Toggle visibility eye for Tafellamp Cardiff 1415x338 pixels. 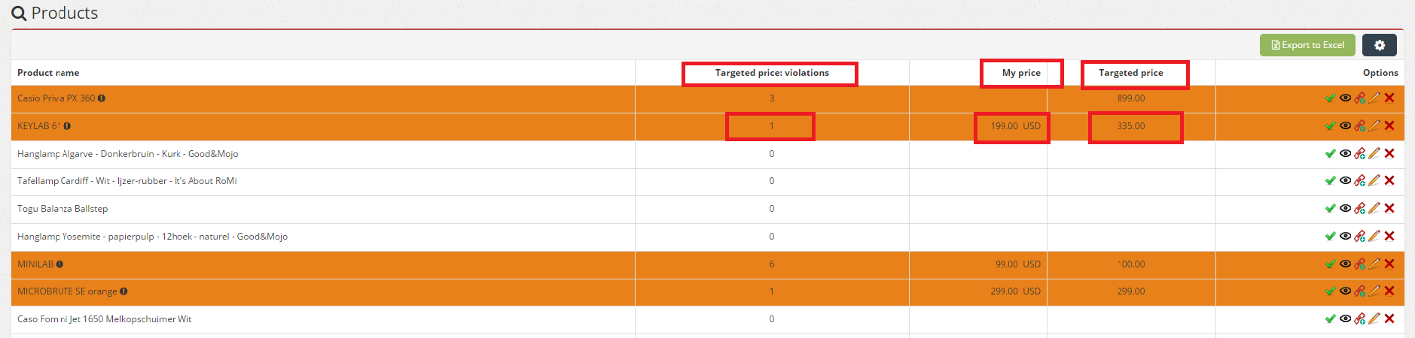[x=1345, y=180]
